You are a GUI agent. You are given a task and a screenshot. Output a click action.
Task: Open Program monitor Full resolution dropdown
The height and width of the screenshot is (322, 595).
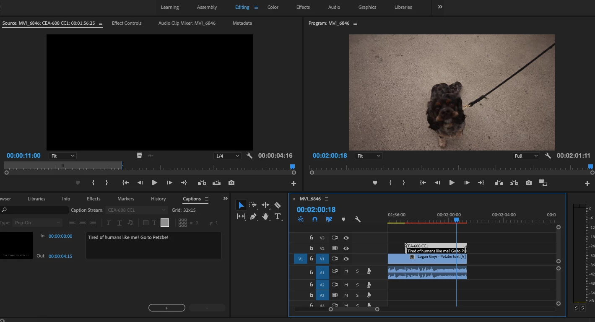526,156
